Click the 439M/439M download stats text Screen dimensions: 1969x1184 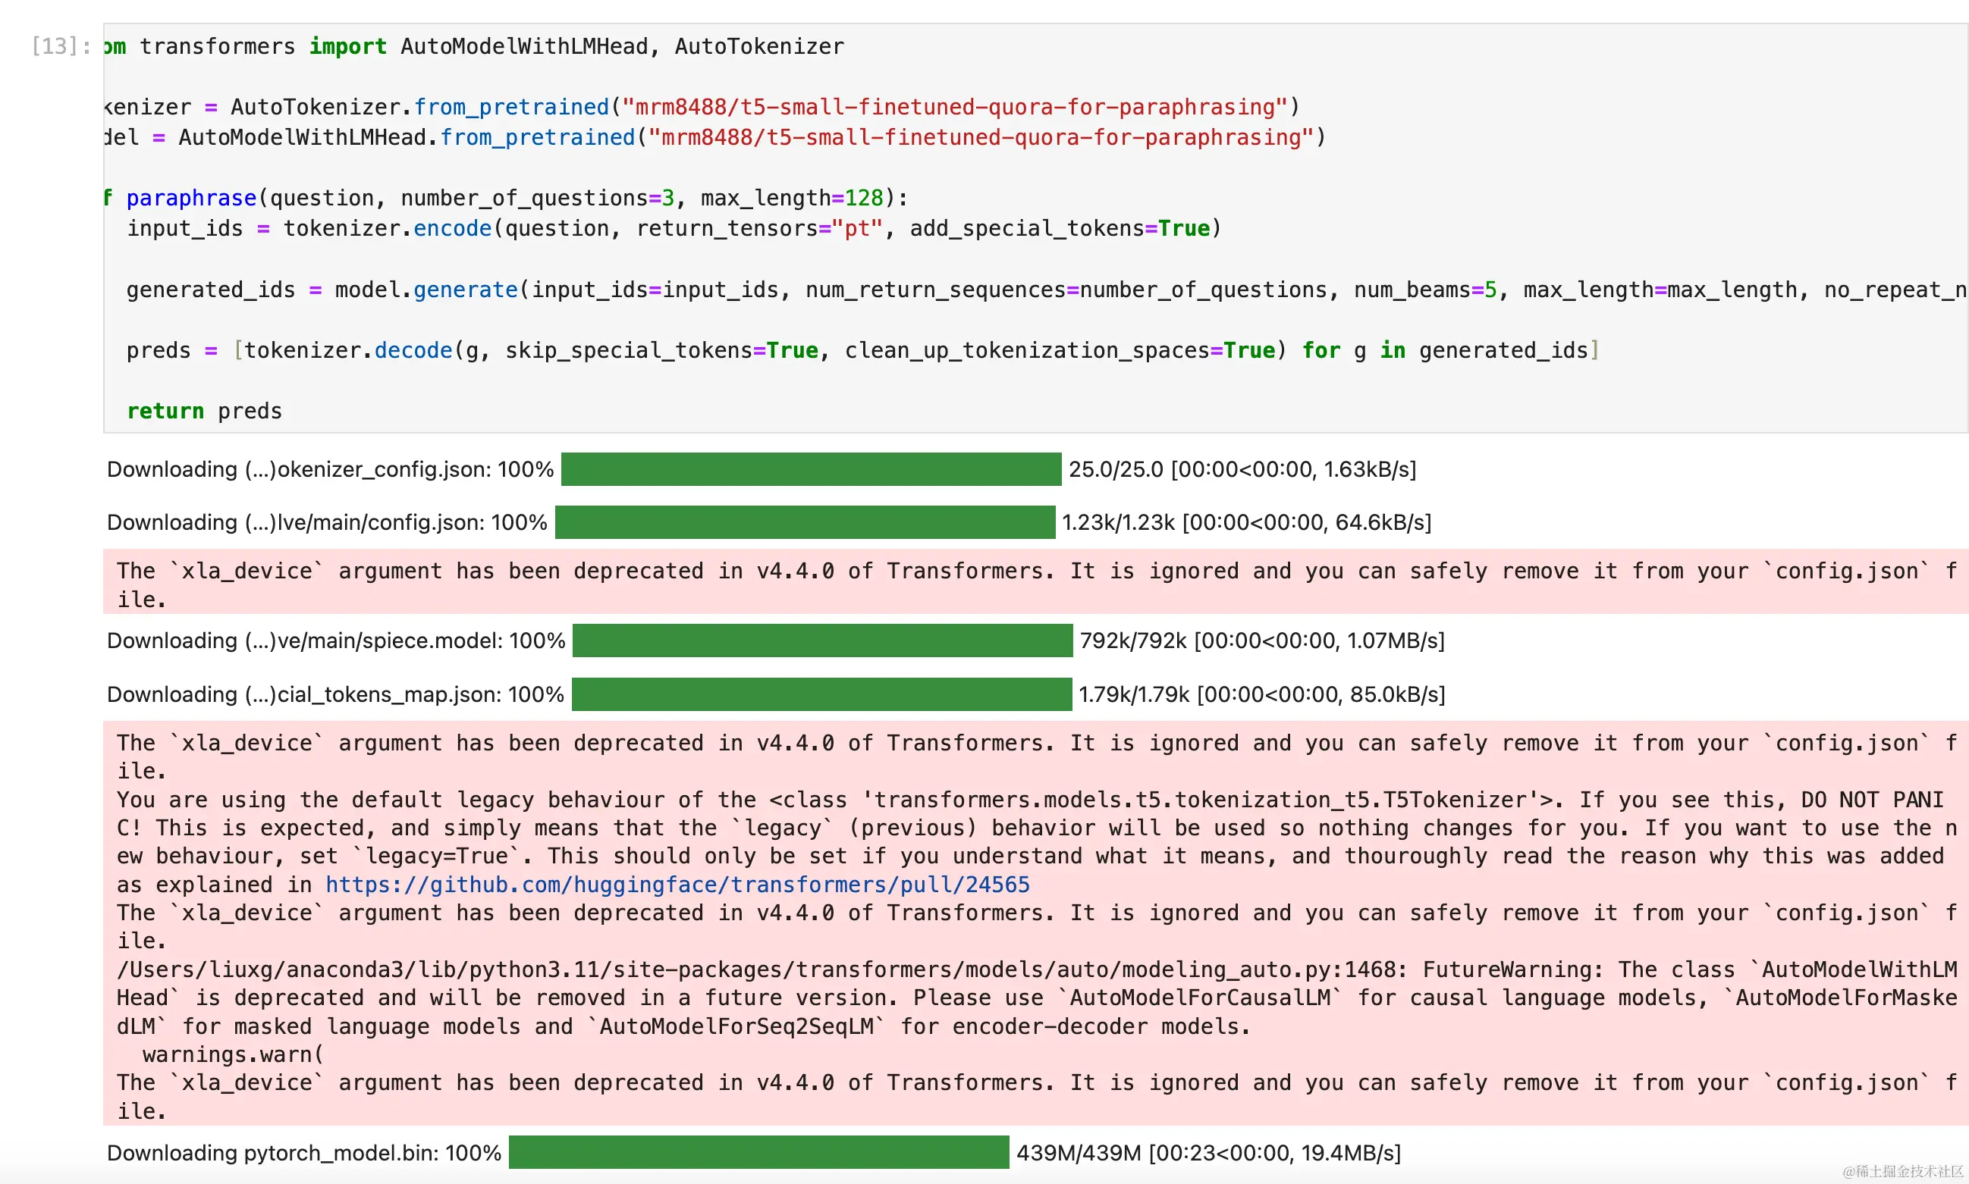1207,1153
